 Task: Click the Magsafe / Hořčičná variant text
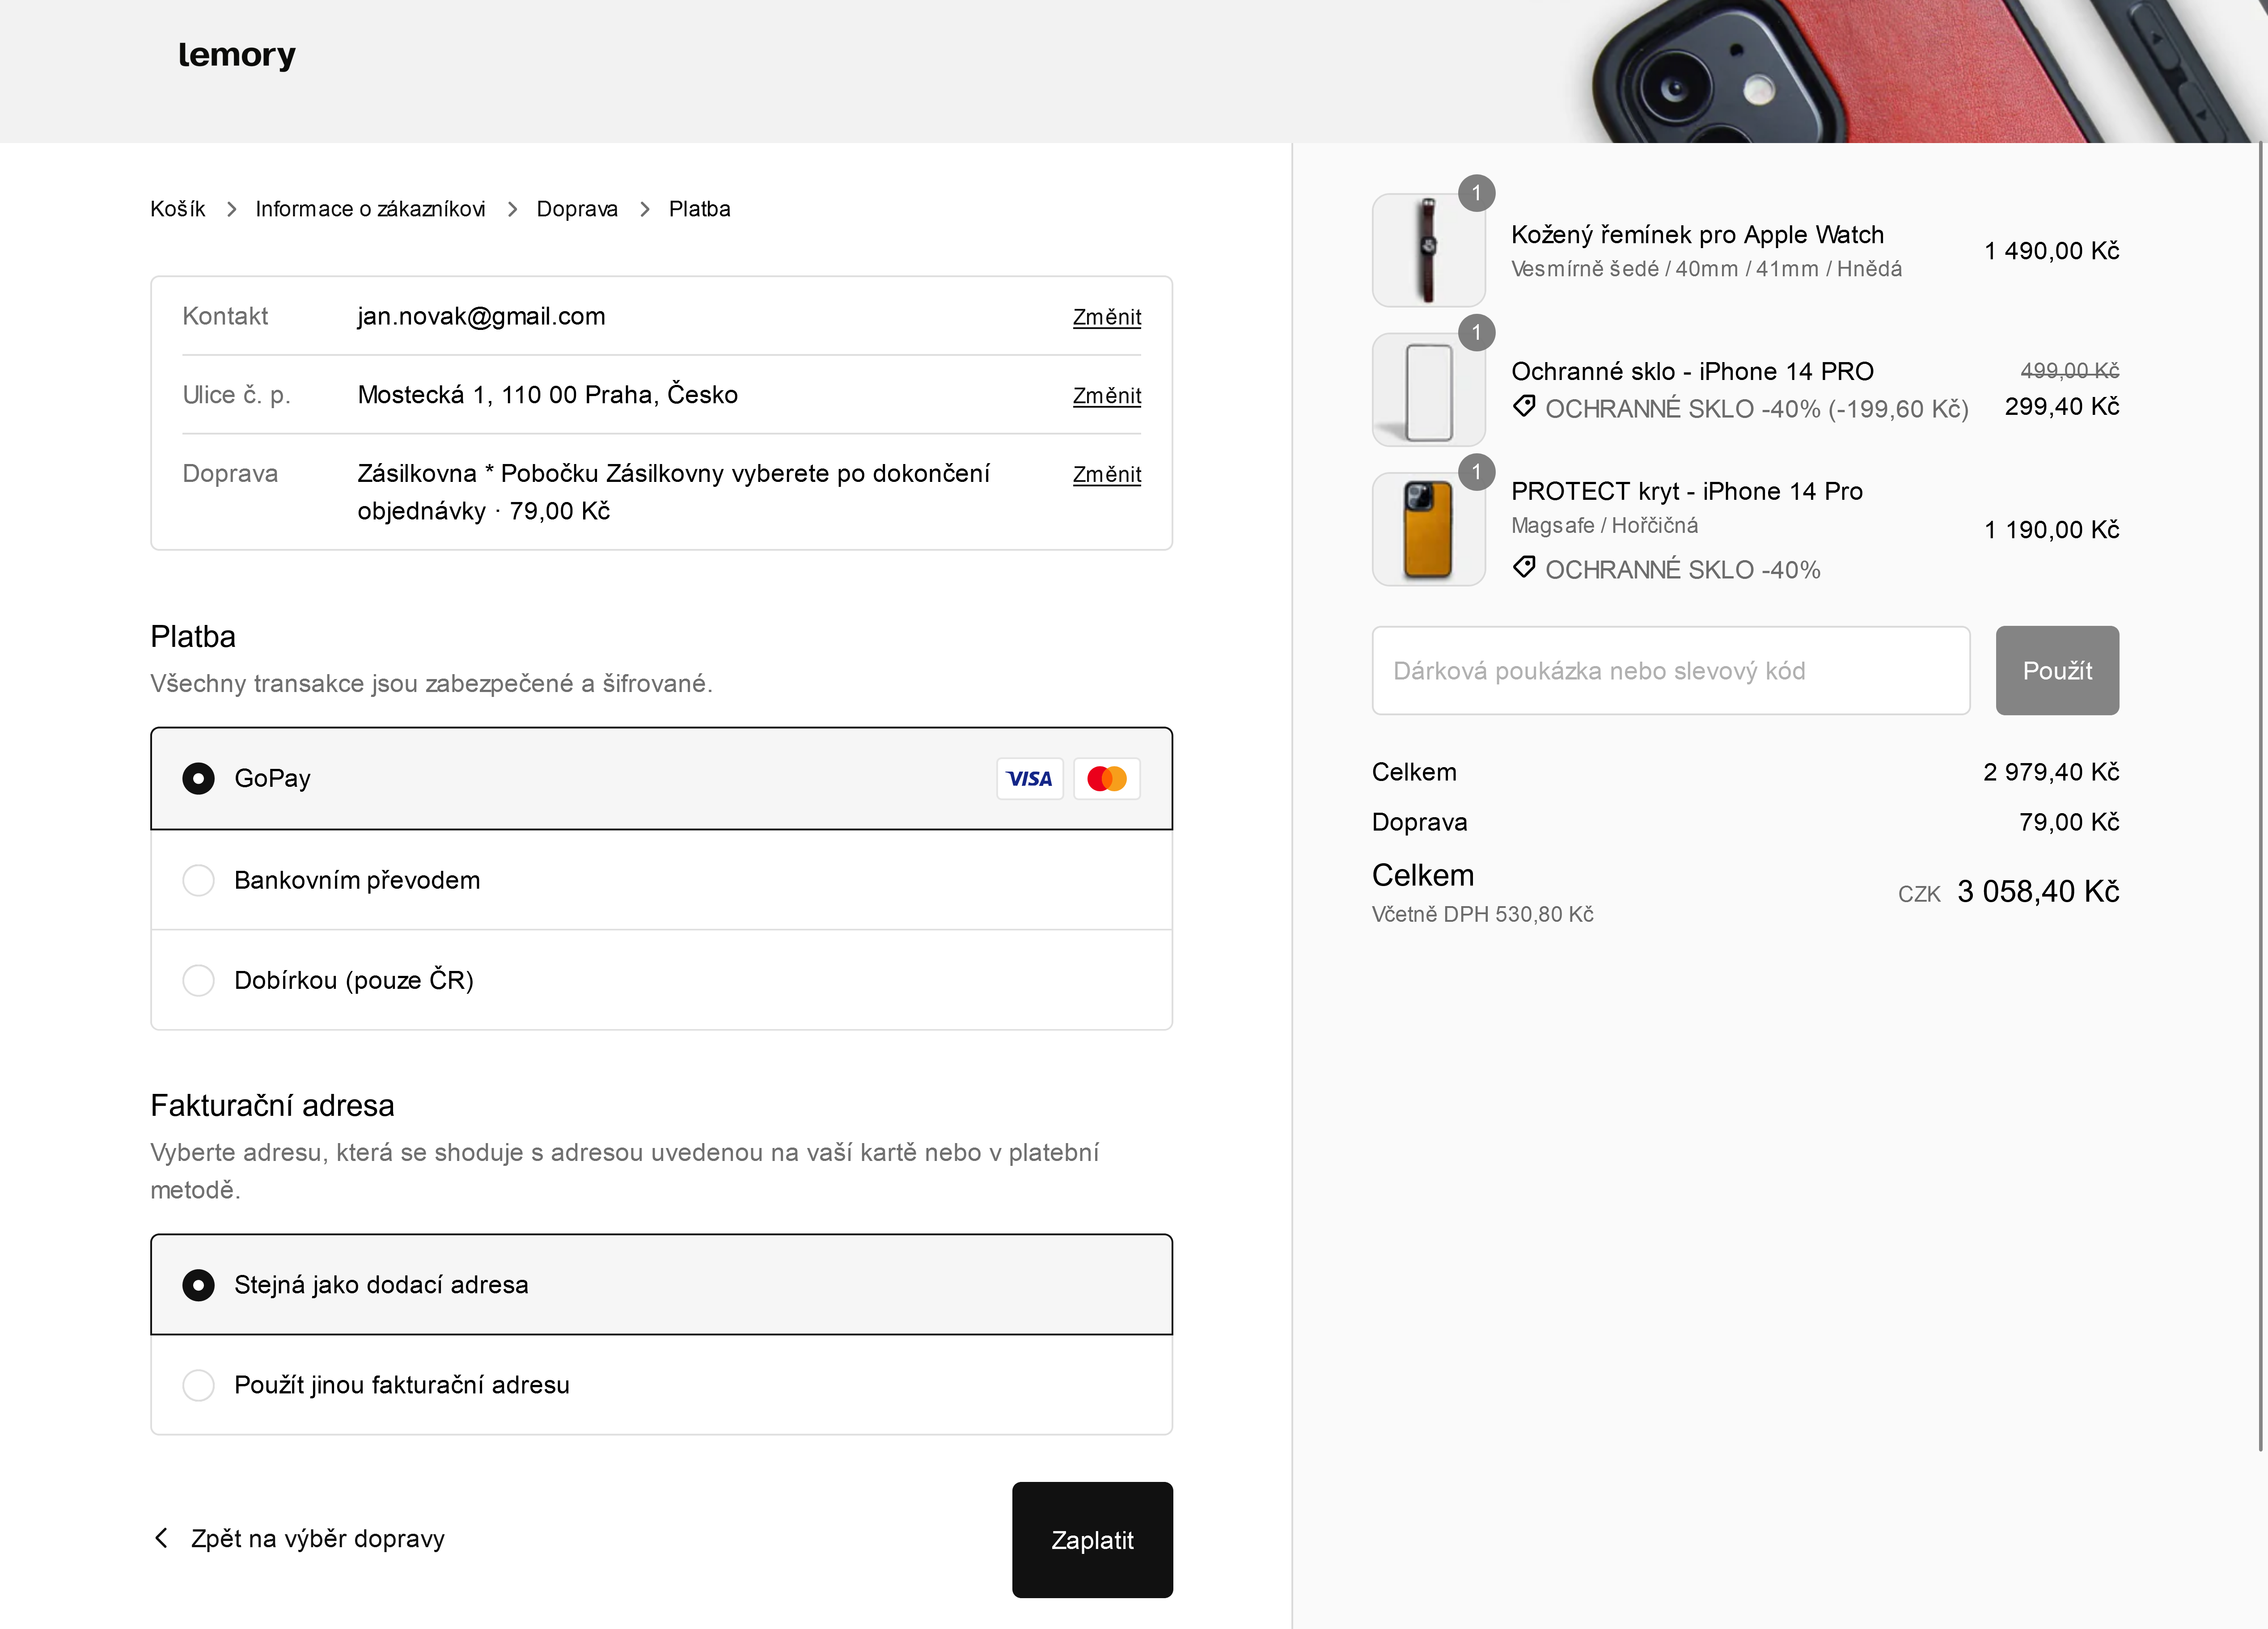click(x=1605, y=526)
